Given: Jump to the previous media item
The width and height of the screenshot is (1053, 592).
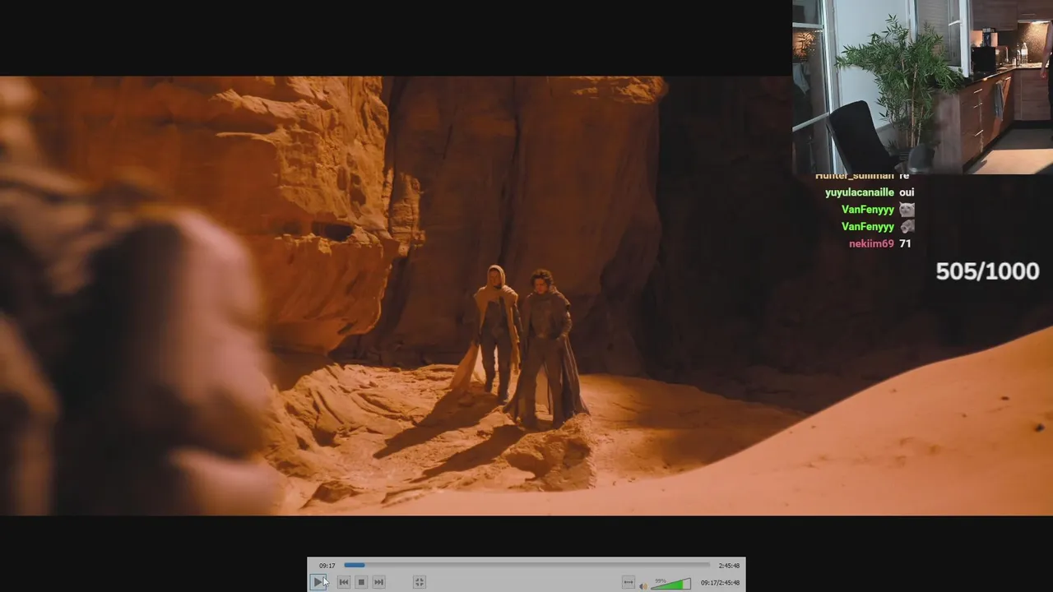Looking at the screenshot, I should pyautogui.click(x=344, y=582).
